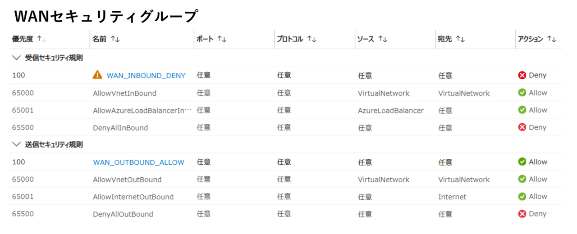Click the DenyAllInBound rule name
Image resolution: width=577 pixels, height=234 pixels.
[120, 128]
